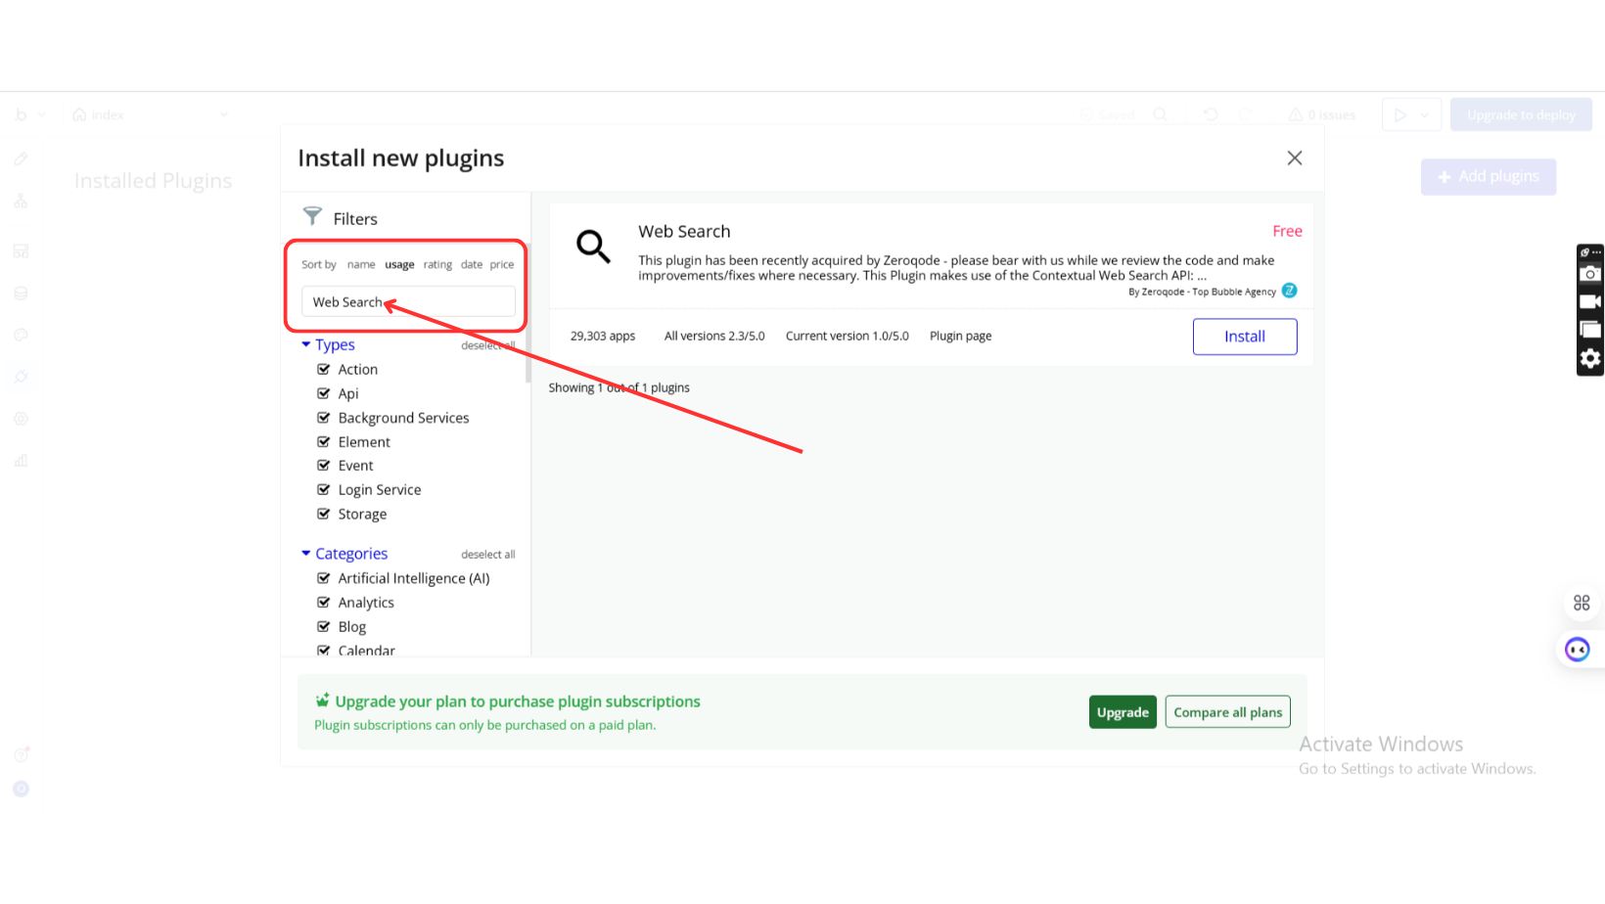This screenshot has height=904, width=1605.
Task: Open the recordings gallery icon
Action: 1590,330
